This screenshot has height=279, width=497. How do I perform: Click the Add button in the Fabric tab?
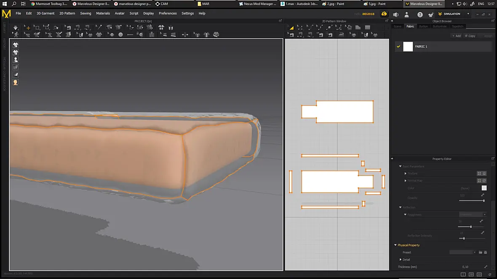(x=457, y=36)
